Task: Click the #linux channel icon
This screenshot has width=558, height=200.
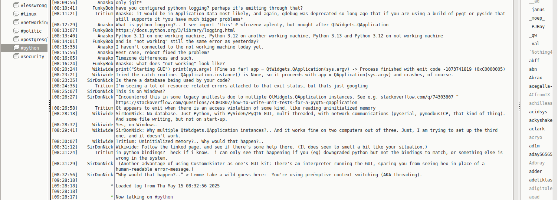Action: click(x=16, y=14)
